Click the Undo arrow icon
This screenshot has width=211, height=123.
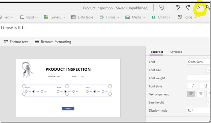[x=178, y=7]
